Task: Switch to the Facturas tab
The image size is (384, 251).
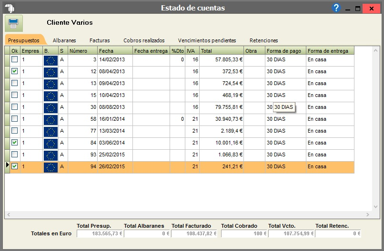Action: (x=100, y=40)
